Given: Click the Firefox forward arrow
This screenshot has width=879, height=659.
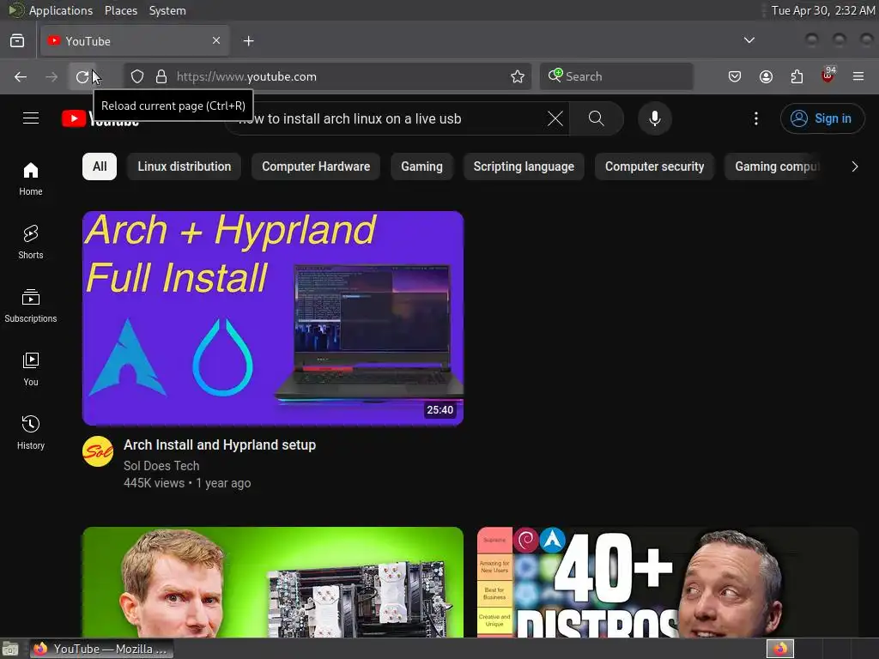Looking at the screenshot, I should (x=52, y=76).
